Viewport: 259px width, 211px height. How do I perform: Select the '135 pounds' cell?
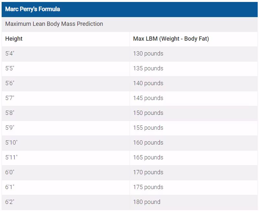coord(194,69)
